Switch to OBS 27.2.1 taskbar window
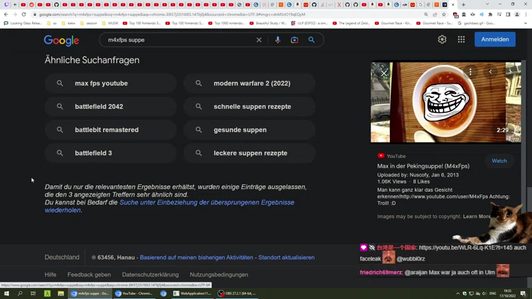Image resolution: width=532 pixels, height=299 pixels. pos(238,293)
